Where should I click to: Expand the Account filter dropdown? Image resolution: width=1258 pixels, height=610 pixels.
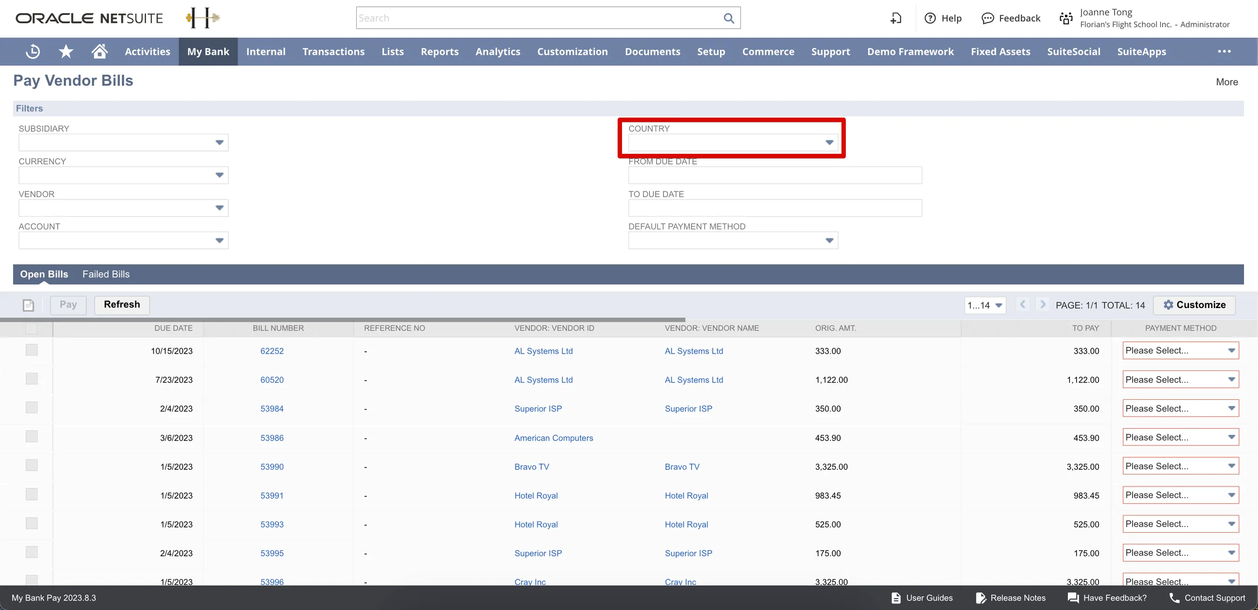click(x=219, y=240)
